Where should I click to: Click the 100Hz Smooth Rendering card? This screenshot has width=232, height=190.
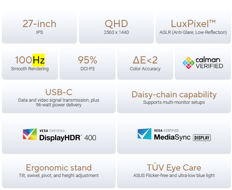(x=30, y=63)
